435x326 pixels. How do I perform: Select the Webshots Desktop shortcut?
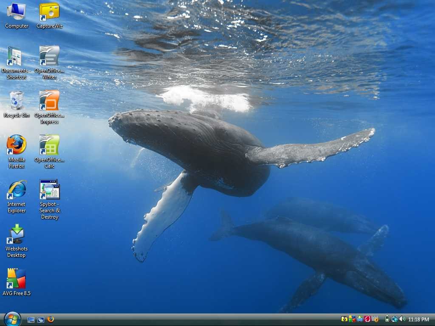(17, 241)
